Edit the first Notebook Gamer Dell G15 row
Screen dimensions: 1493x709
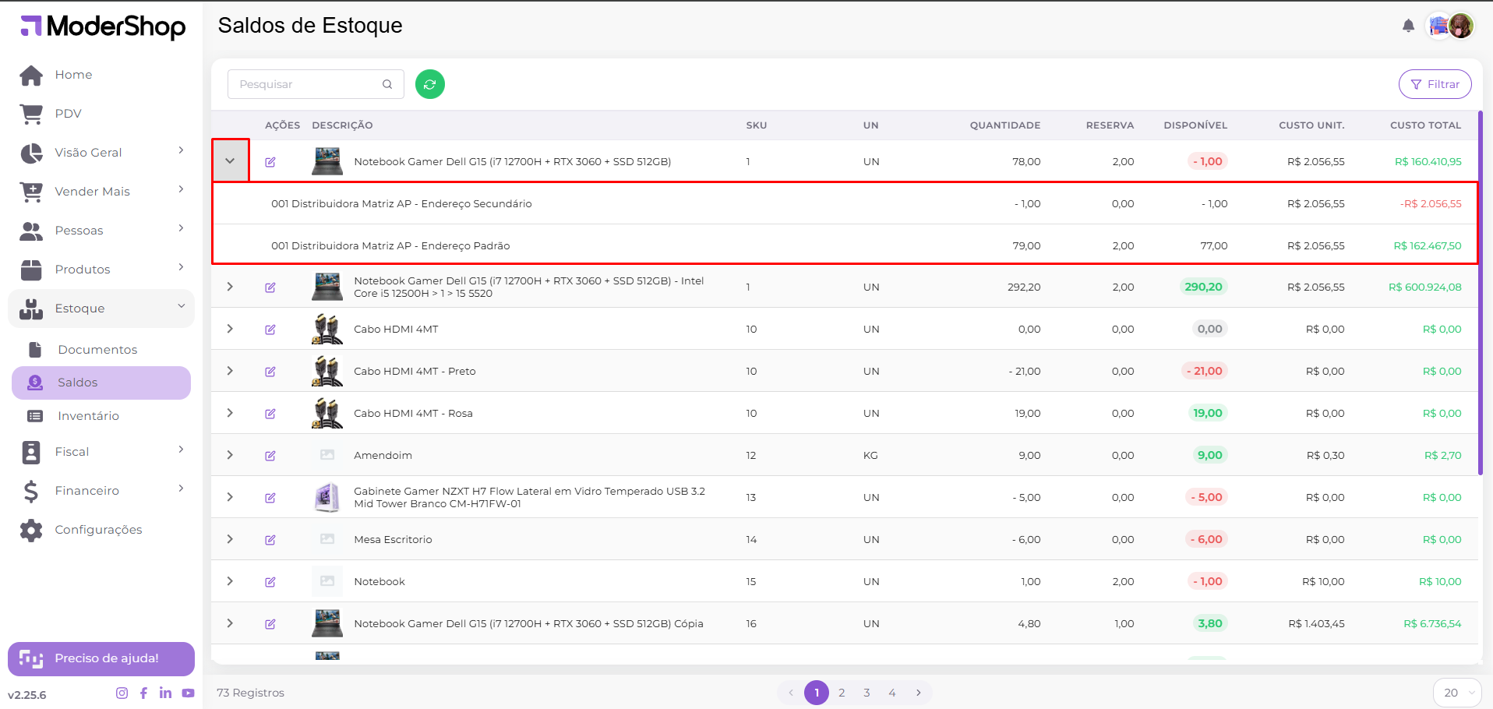tap(270, 162)
